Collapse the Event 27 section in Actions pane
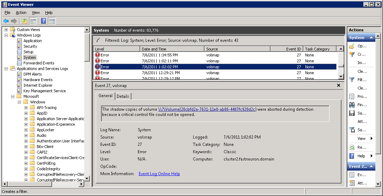The height and width of the screenshot is (196, 383). click(x=371, y=166)
